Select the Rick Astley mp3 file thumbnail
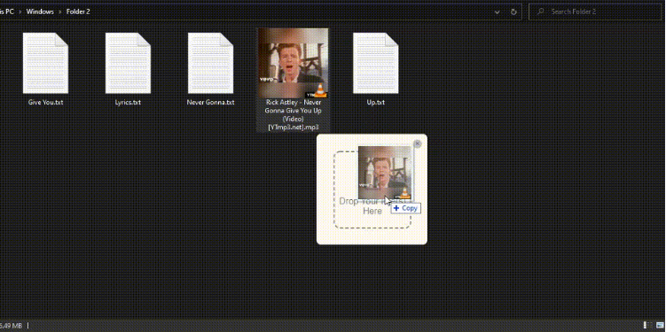The width and height of the screenshot is (666, 332). [x=293, y=63]
